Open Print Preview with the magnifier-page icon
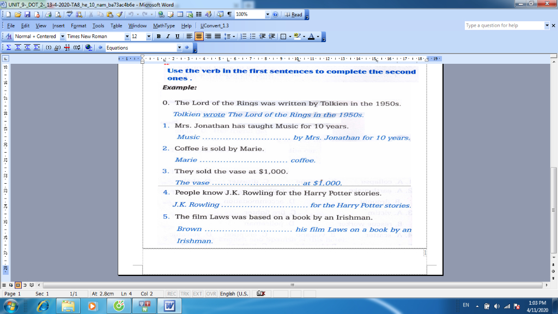This screenshot has width=558, height=314. (x=58, y=15)
